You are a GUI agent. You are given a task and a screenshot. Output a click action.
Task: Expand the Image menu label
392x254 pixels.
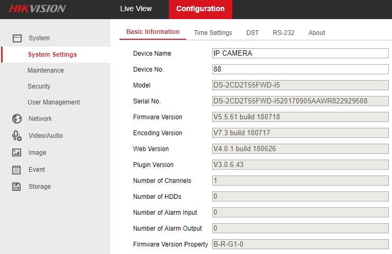point(37,153)
